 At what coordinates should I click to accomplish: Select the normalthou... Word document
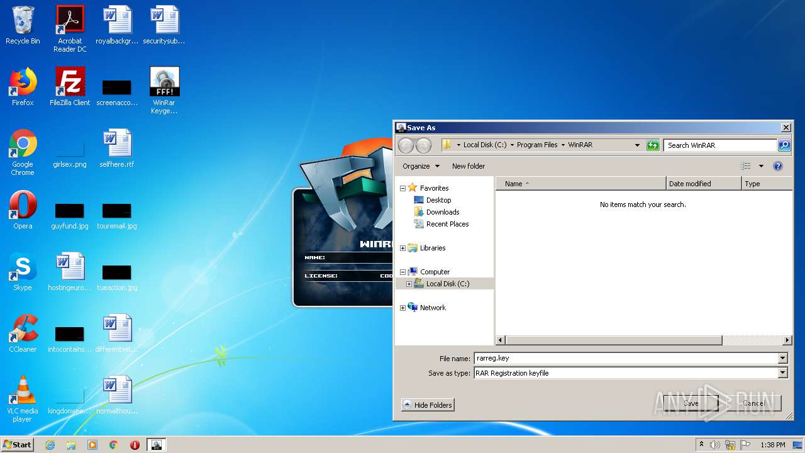[117, 395]
